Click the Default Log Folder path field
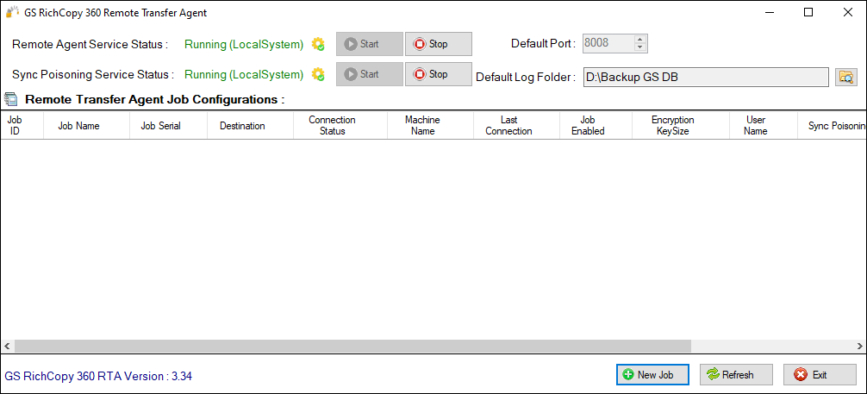Image resolution: width=867 pixels, height=394 pixels. [x=706, y=77]
